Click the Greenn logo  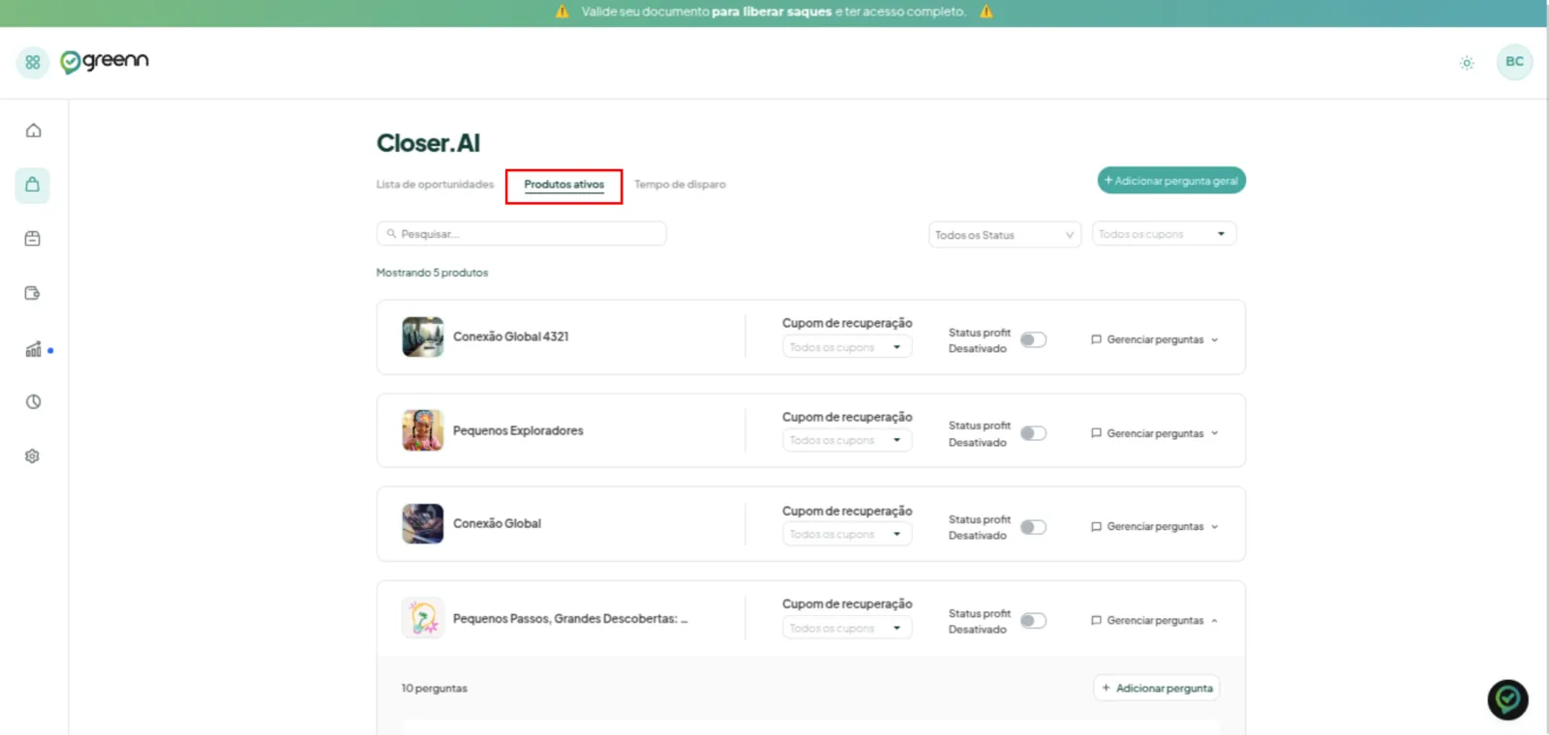[x=105, y=62]
